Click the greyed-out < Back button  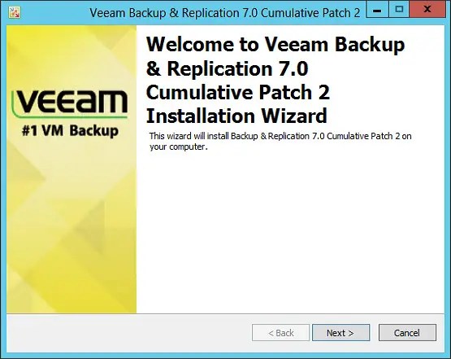coord(280,333)
